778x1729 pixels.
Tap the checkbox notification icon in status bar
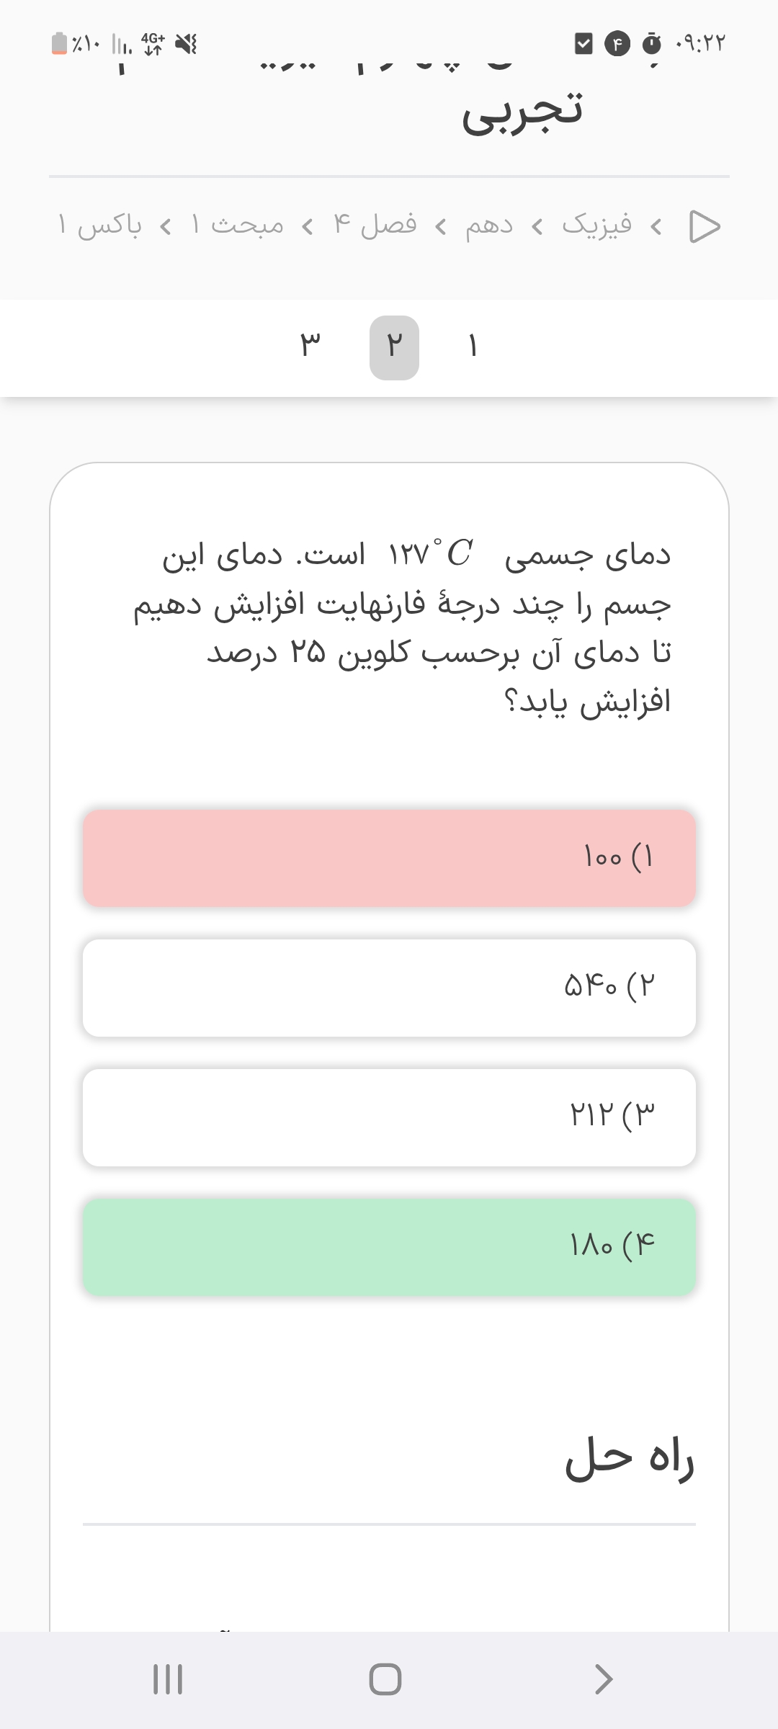point(583,44)
